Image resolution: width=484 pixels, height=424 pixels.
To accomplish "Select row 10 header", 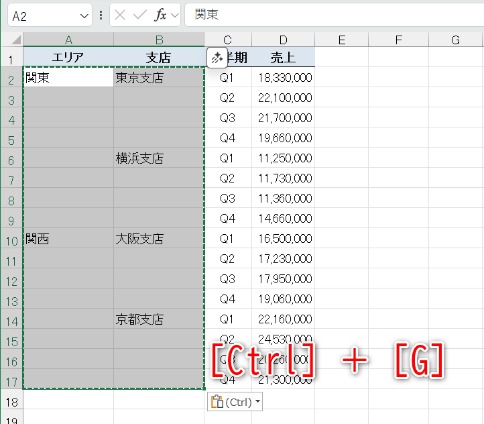I will point(11,239).
